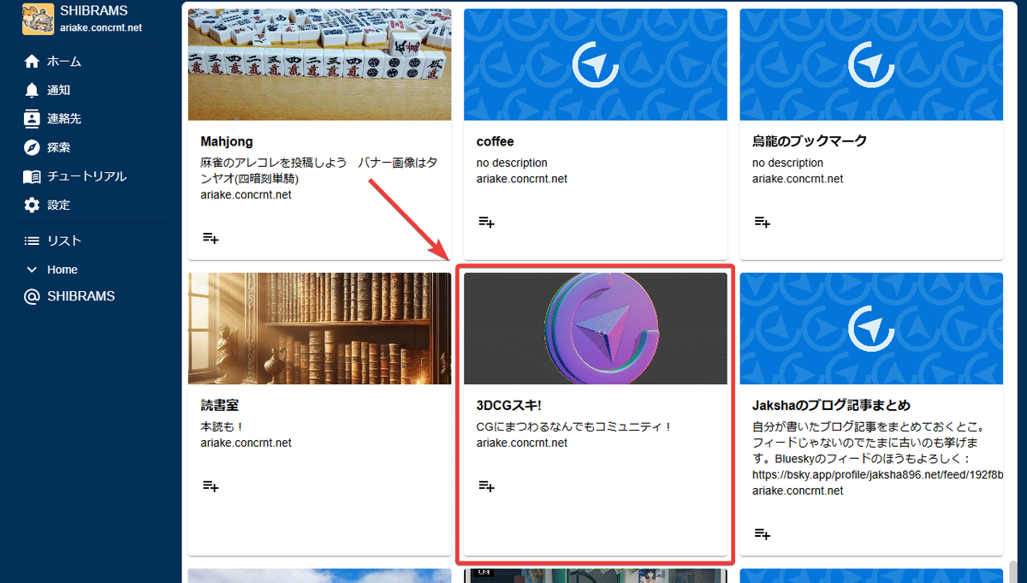Open the Mahjong community title
Image resolution: width=1027 pixels, height=583 pixels.
tap(227, 141)
